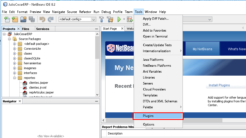246x138 pixels.
Task: Click the Save All toolbar icon
Action: [x=31, y=19]
